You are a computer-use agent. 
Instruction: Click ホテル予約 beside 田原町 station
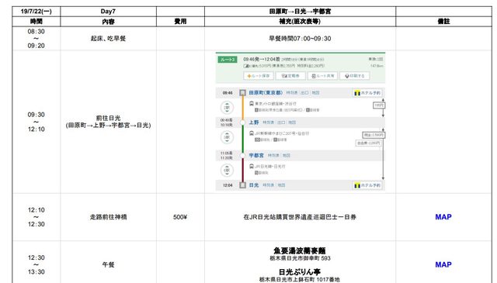367,93
